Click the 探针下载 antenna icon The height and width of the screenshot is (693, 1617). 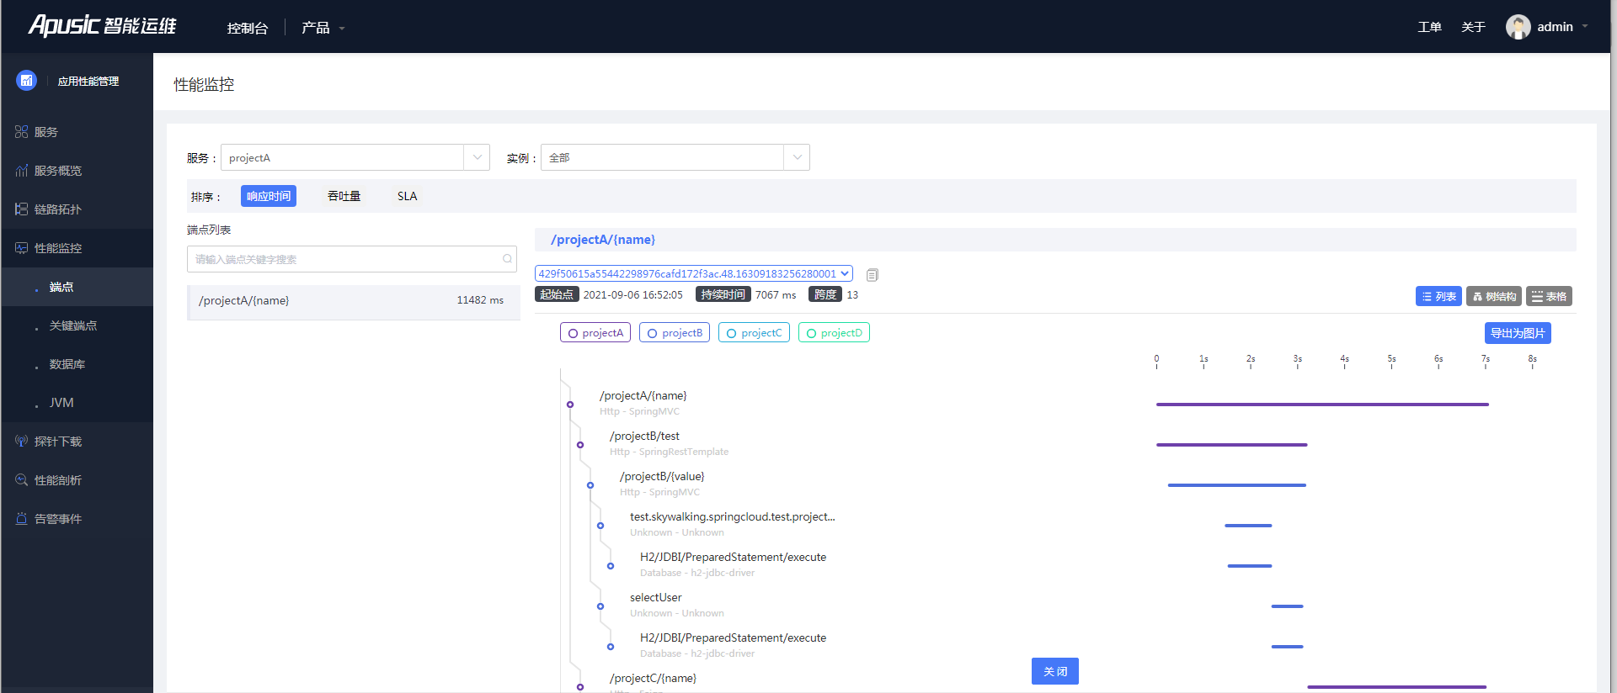tap(21, 442)
